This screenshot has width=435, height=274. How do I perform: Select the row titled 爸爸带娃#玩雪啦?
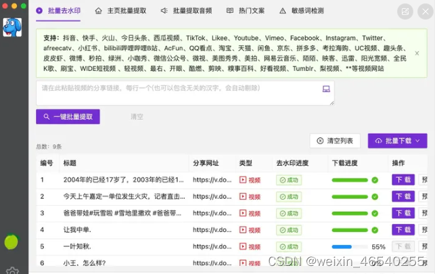(231, 213)
